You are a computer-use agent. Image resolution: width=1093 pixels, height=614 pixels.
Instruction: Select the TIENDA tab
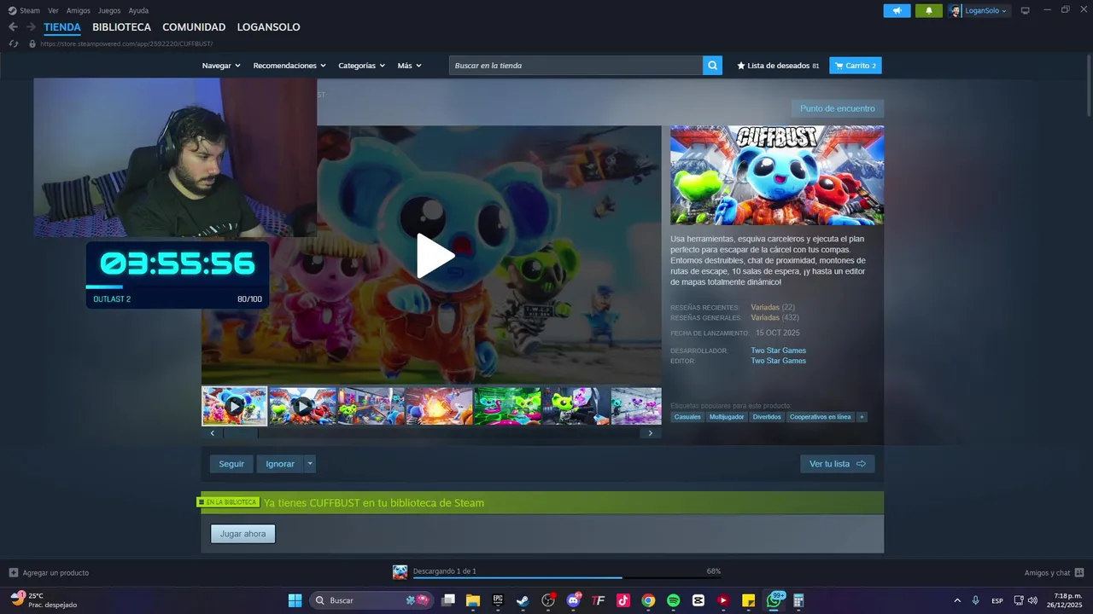62,27
